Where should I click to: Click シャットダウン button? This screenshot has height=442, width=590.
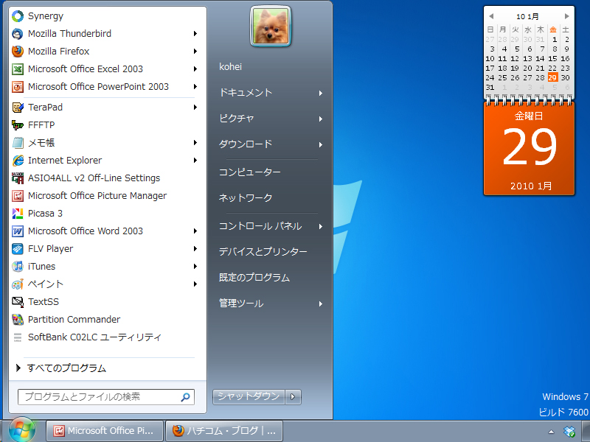pos(249,397)
